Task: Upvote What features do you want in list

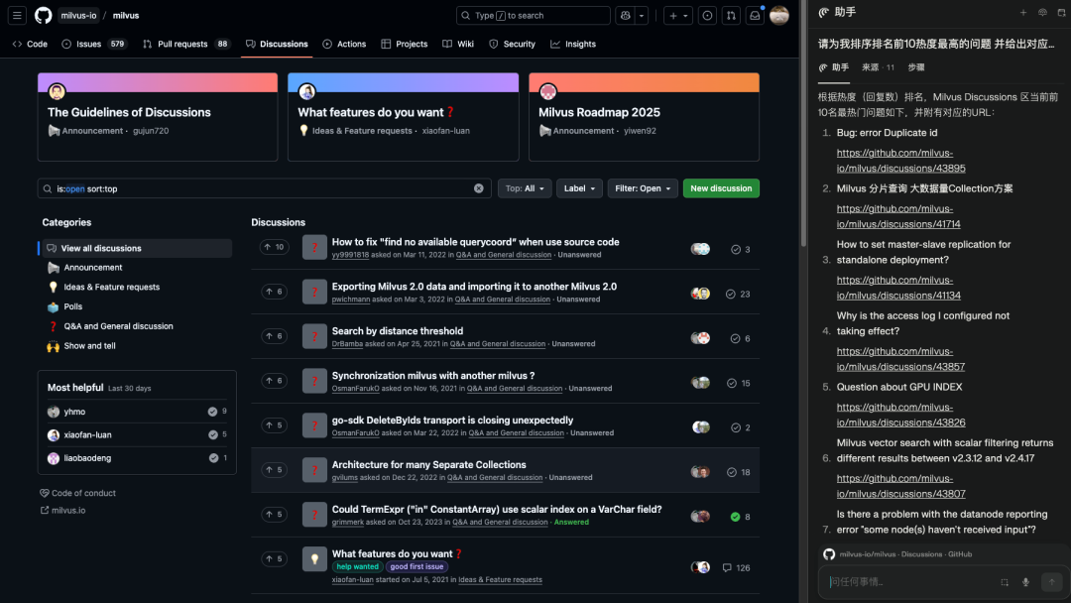Action: point(274,558)
